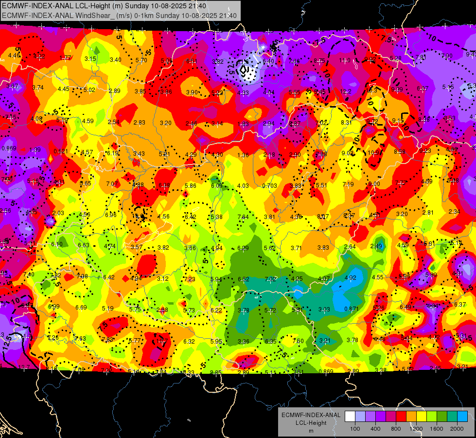Click the '4.74' wind shear value
The height and width of the screenshot is (438, 476).
[109, 246]
